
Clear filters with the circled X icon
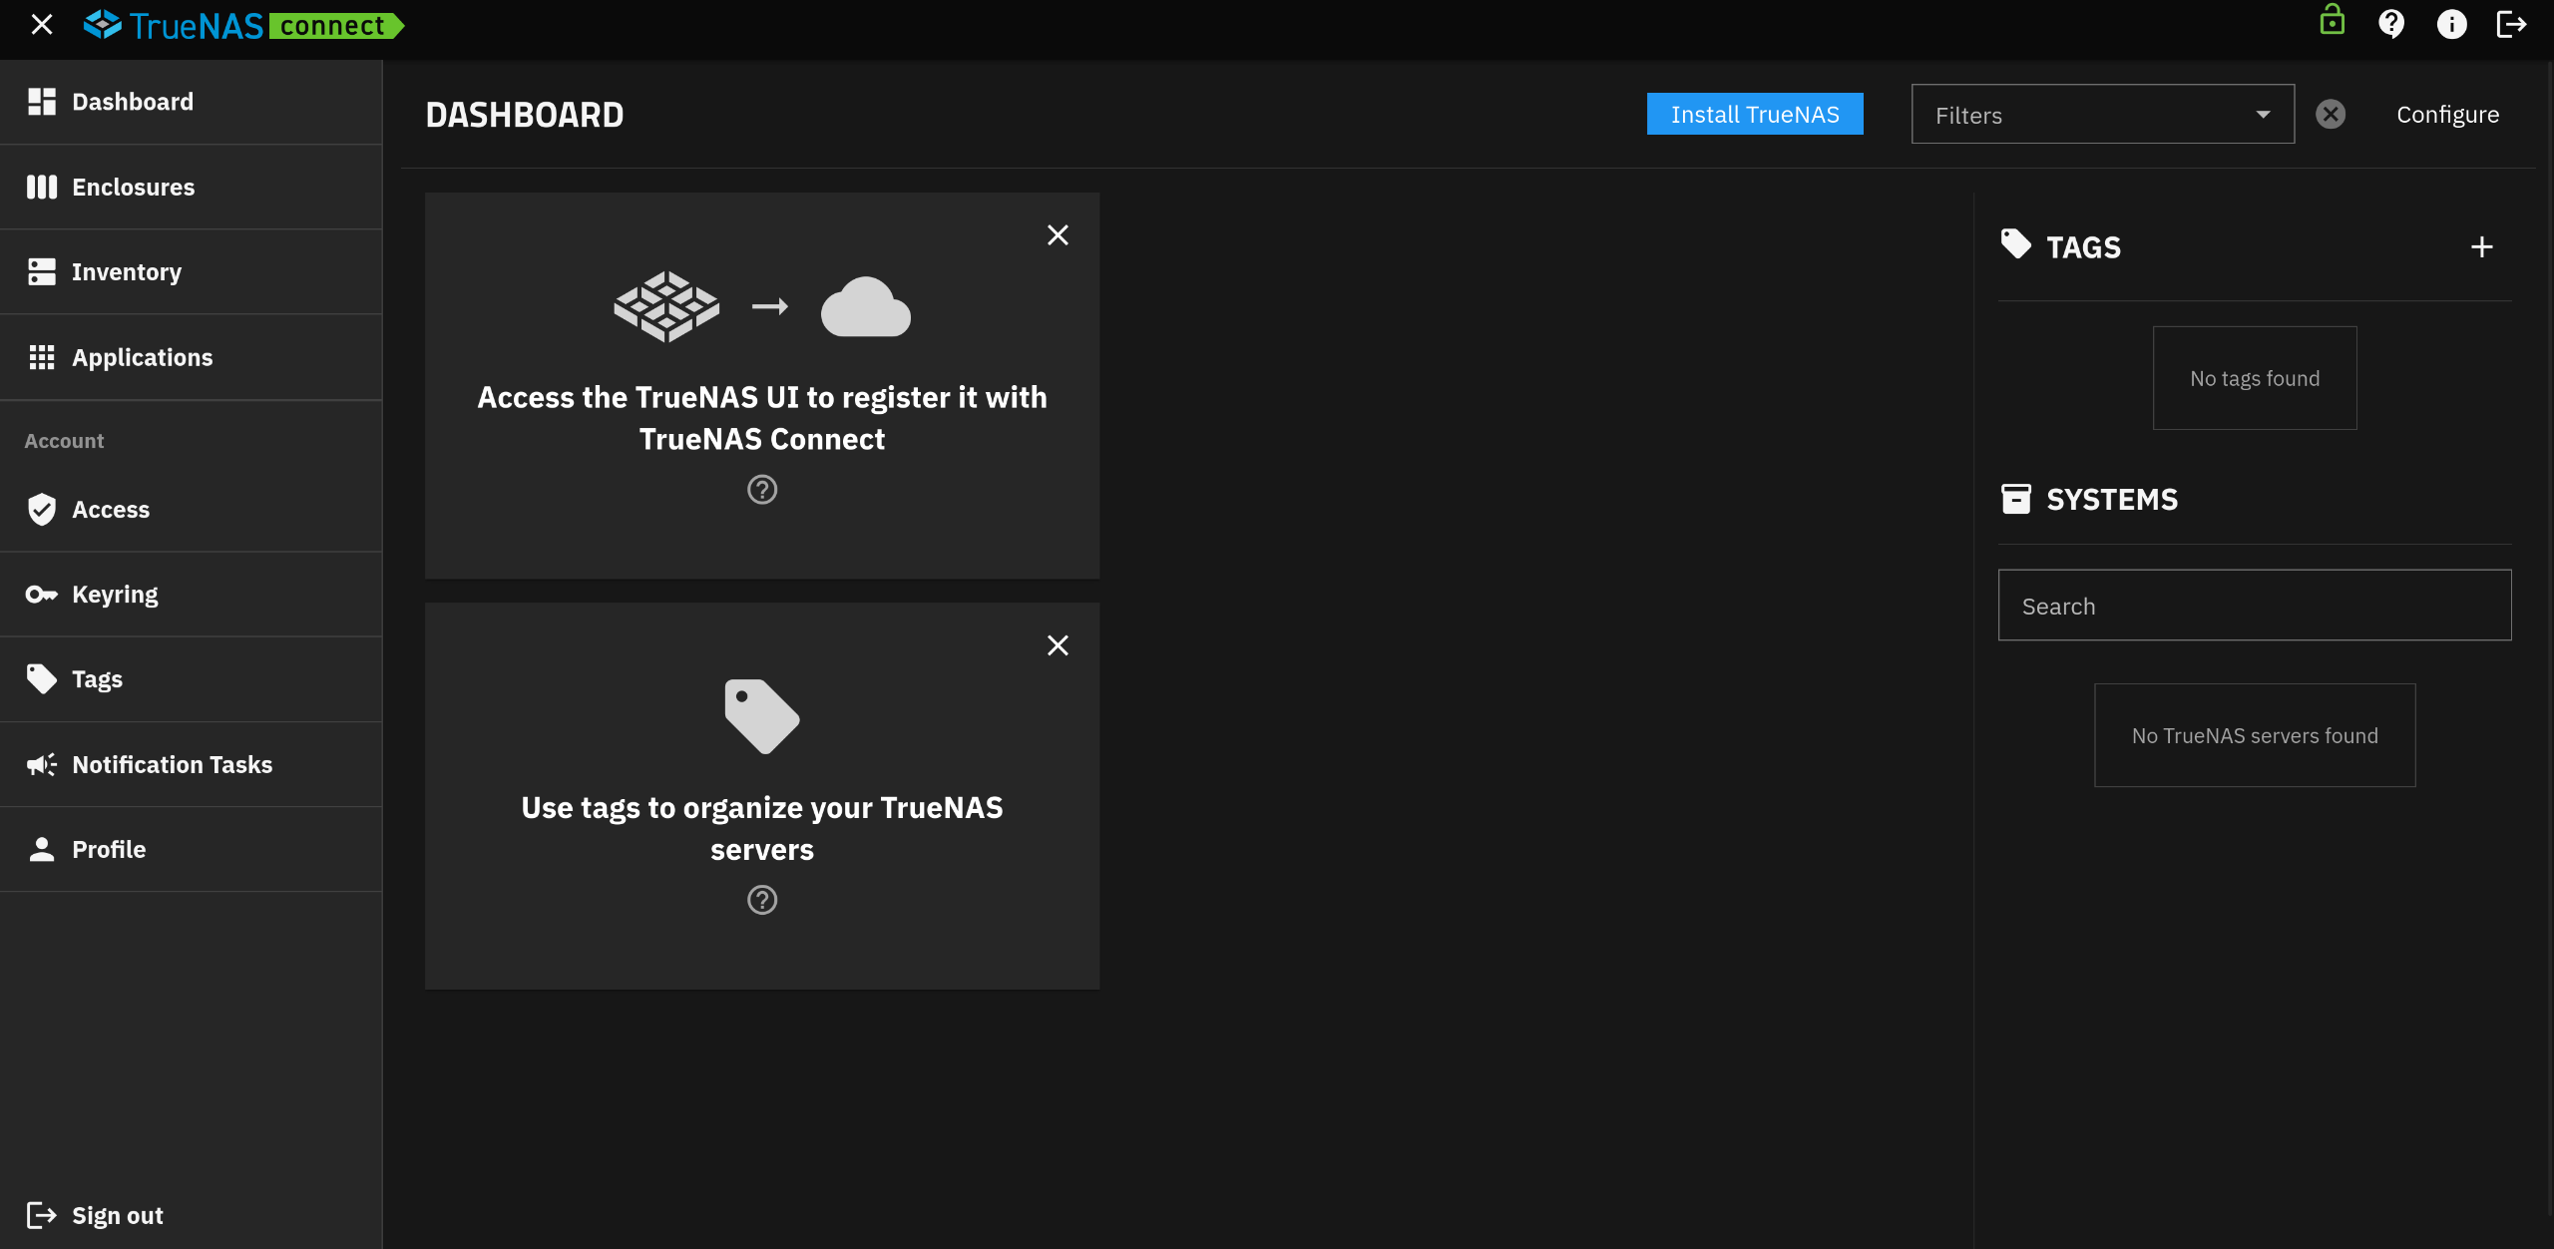[x=2331, y=115]
